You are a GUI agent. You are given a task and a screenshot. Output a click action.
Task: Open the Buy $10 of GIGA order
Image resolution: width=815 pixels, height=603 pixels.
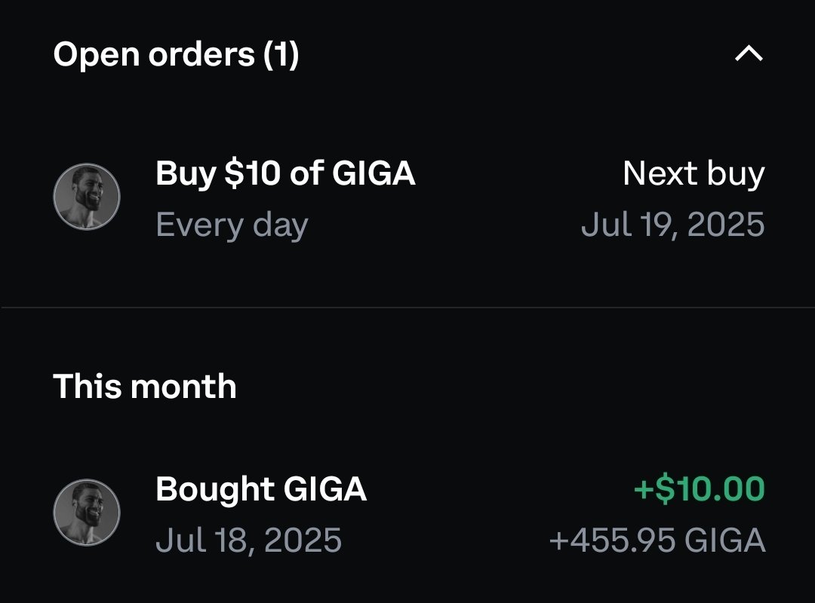pyautogui.click(x=408, y=198)
